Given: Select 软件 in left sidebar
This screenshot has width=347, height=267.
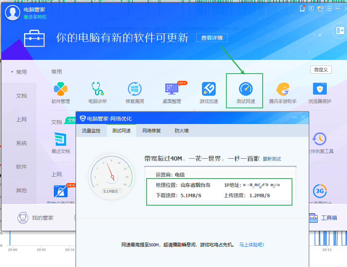Looking at the screenshot, I should pyautogui.click(x=21, y=167).
